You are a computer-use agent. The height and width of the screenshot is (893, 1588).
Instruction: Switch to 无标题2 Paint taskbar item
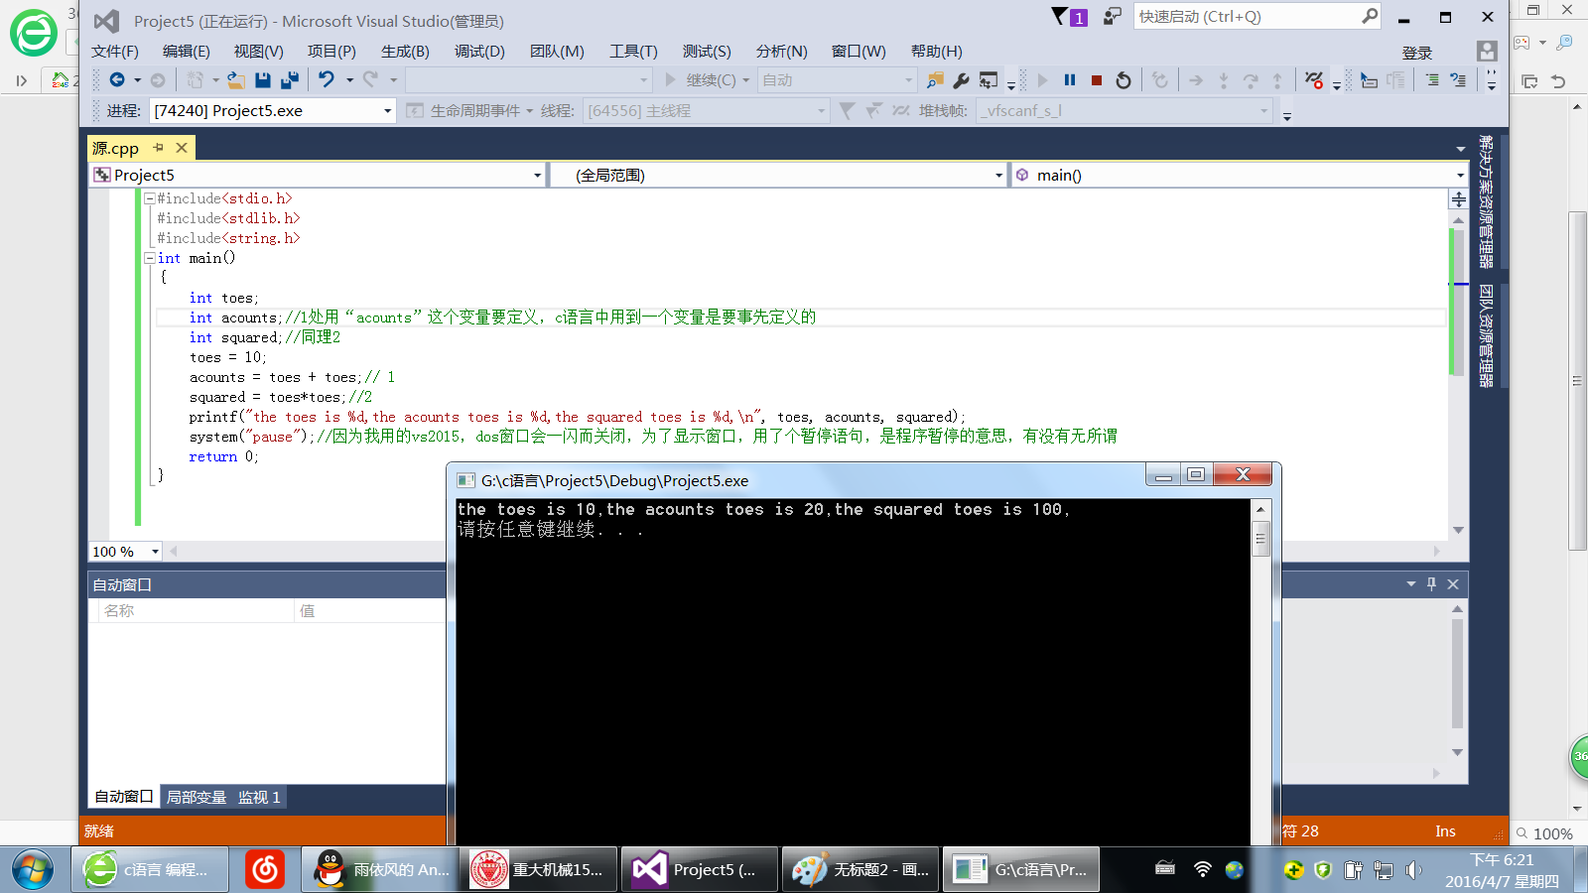pyautogui.click(x=860, y=870)
